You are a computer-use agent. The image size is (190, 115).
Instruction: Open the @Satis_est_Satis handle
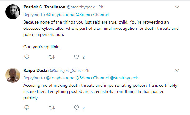[x=65, y=70]
